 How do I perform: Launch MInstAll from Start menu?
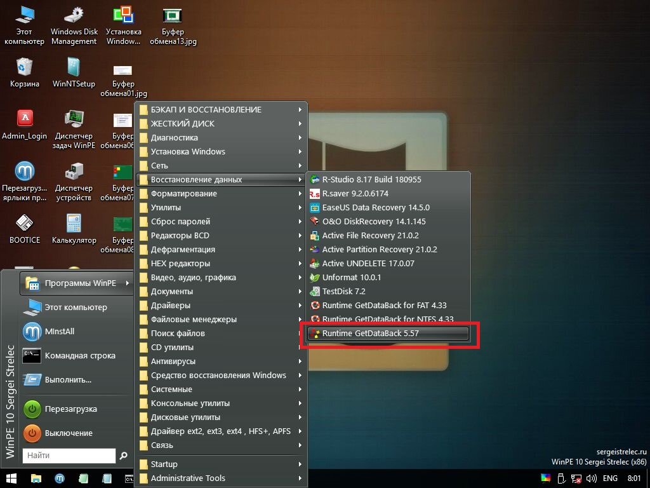tap(77, 332)
